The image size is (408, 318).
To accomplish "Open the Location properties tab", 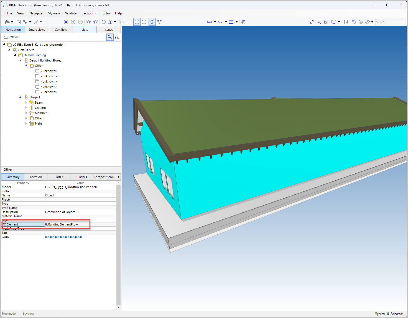I will point(36,177).
